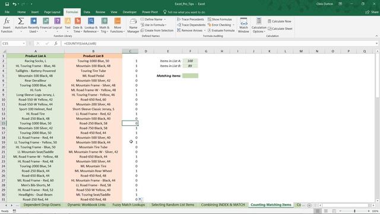This screenshot has height=214, width=380.
Task: Click the zoom in plus button
Action: [x=369, y=211]
